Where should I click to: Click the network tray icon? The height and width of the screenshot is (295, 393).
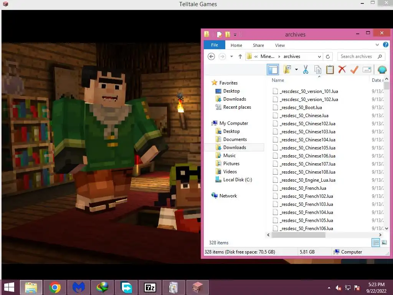[348, 288]
